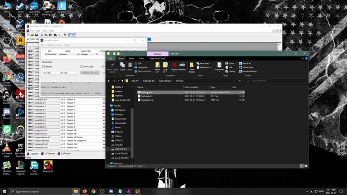The image size is (347, 195).
Task: Click the Rename icon in ribbon
Action: 182,65
